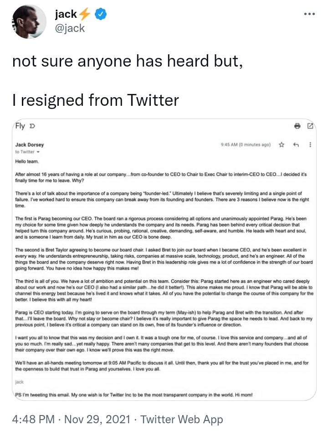Click the label importance marker beside Fly

31,126
